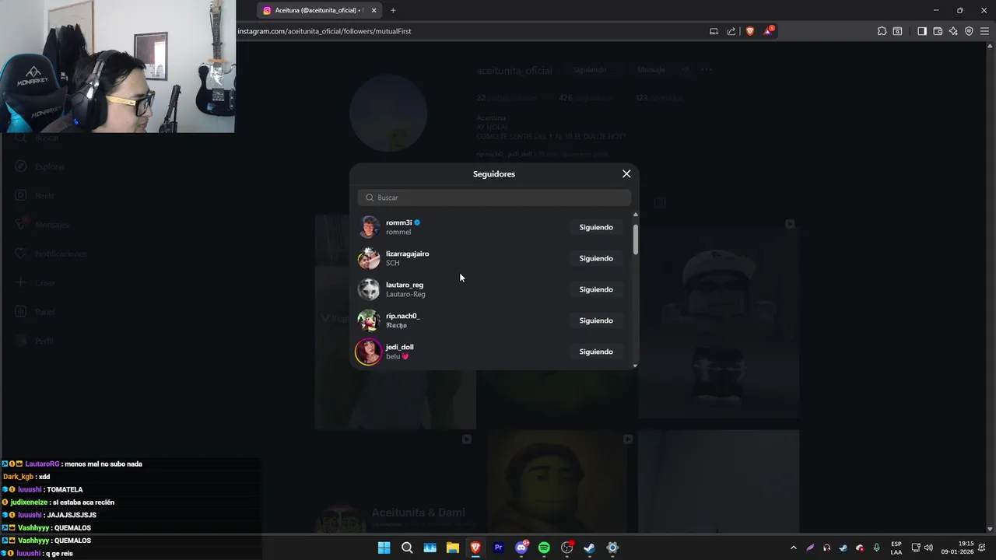Click the Buscar field in Seguidores dialog
The image size is (996, 560).
(x=494, y=198)
